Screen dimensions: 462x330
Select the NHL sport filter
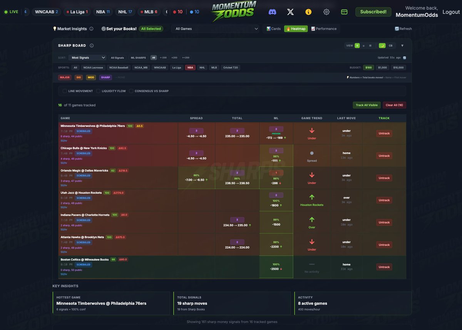tap(202, 67)
